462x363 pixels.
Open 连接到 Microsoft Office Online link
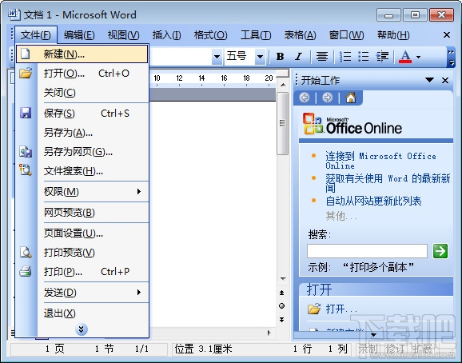pos(380,161)
